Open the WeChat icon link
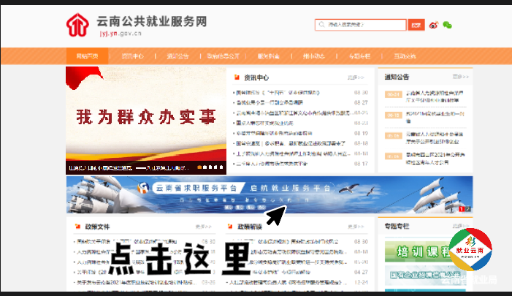512x296 pixels. click(x=448, y=25)
